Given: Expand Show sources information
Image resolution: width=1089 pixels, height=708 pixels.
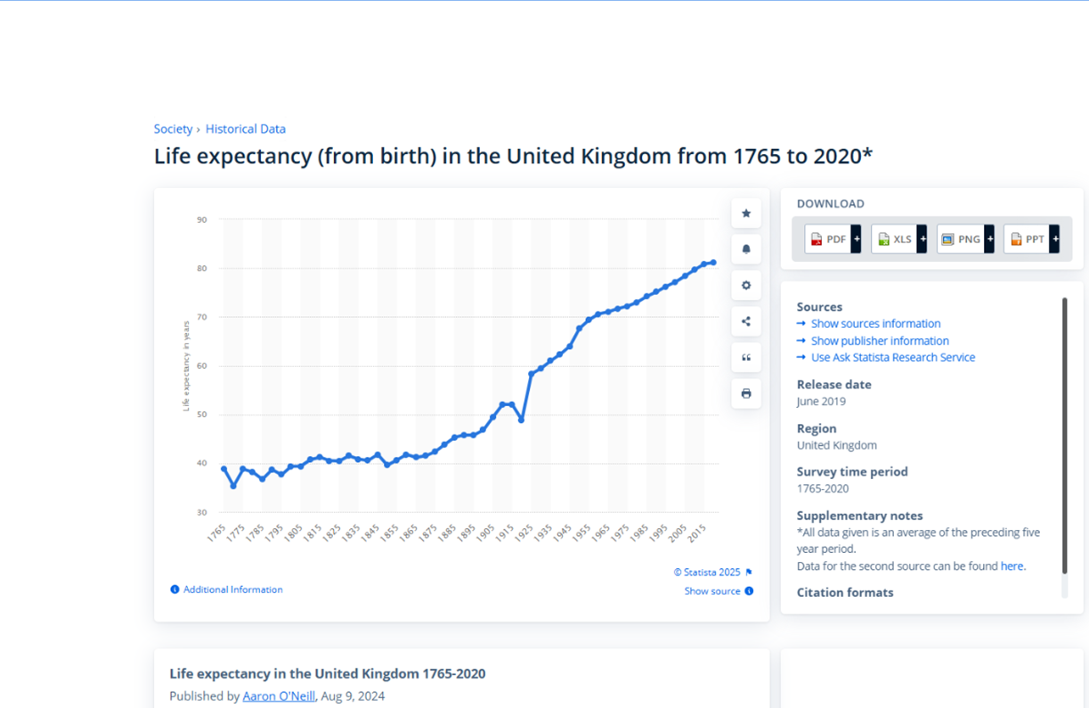Looking at the screenshot, I should (875, 324).
